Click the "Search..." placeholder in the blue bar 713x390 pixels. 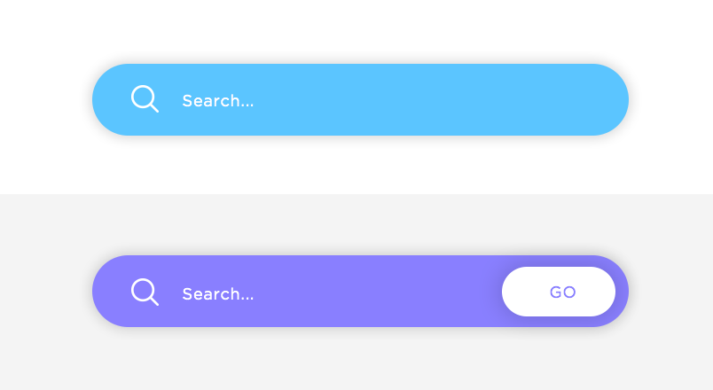218,101
